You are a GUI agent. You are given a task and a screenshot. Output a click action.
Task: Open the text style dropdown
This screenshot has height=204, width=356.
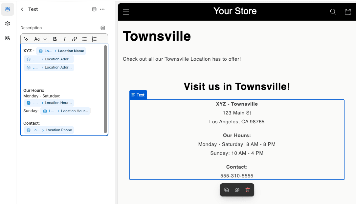[x=40, y=39]
